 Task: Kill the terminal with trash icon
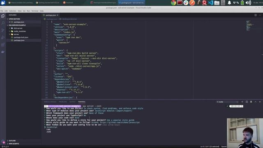(251, 102)
